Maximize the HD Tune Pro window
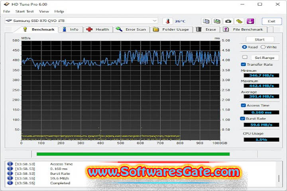This screenshot has height=191, width=287. [x=260, y=4]
